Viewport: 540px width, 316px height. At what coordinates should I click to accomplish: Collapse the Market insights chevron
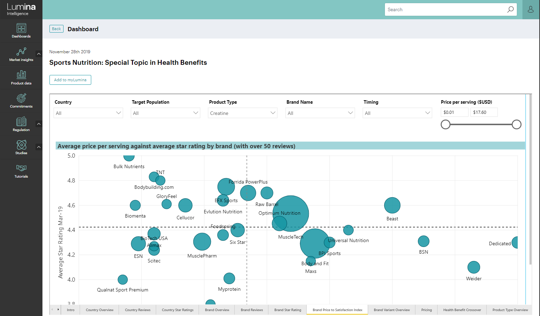coord(39,54)
